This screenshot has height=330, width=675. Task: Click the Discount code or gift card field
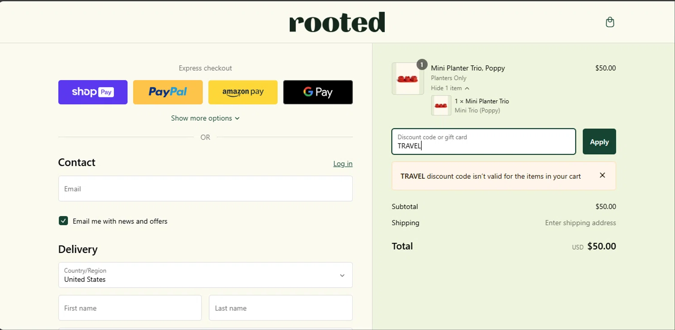click(x=484, y=142)
